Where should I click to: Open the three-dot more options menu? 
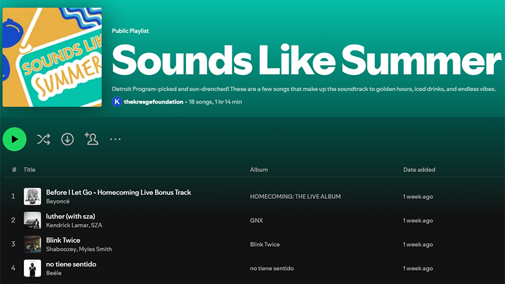point(116,139)
